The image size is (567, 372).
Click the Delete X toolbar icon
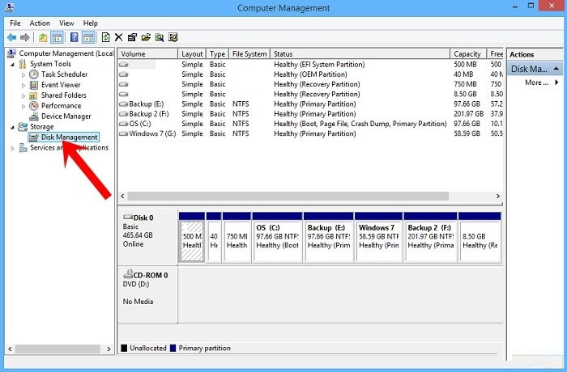tap(119, 37)
